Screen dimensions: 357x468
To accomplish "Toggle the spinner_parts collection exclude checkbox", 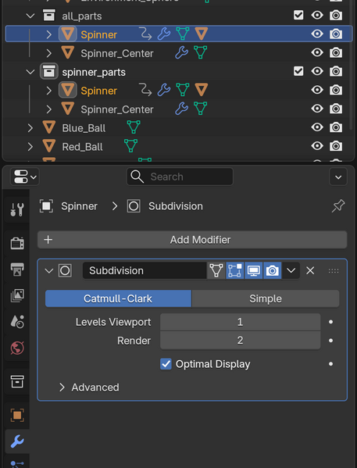I will [x=298, y=71].
